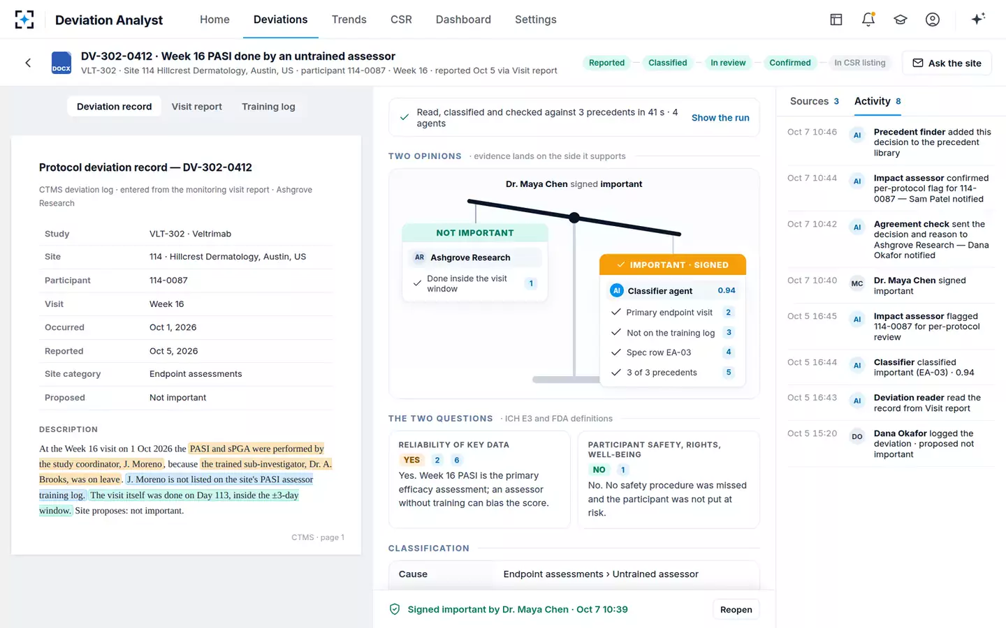Click the 0.94 classifier confidence score

727,290
